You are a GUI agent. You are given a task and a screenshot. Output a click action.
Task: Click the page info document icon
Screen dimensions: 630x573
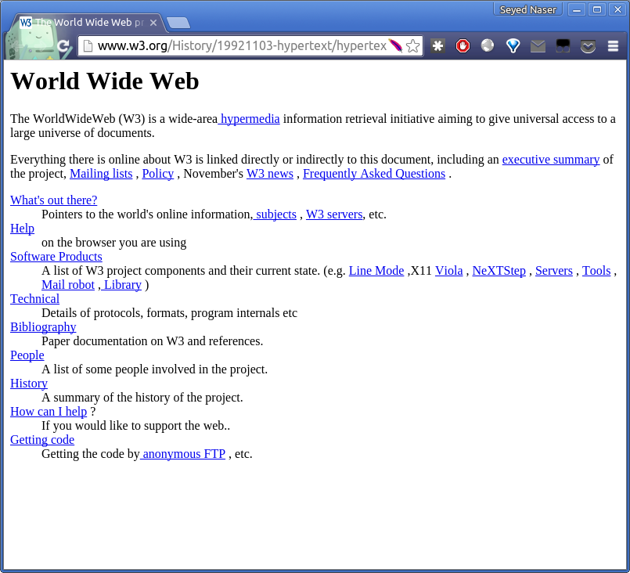point(88,46)
